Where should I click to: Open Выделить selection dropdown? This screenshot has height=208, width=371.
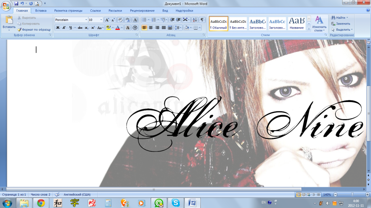click(x=342, y=30)
